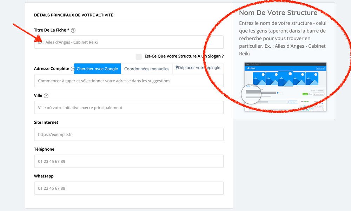Click the example preview image in help panel
Image resolution: width=351 pixels, height=211 pixels.
click(285, 87)
